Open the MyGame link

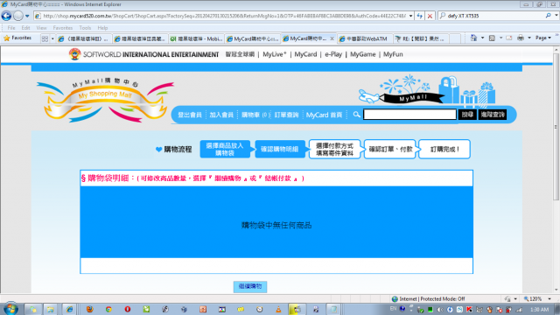(x=362, y=54)
